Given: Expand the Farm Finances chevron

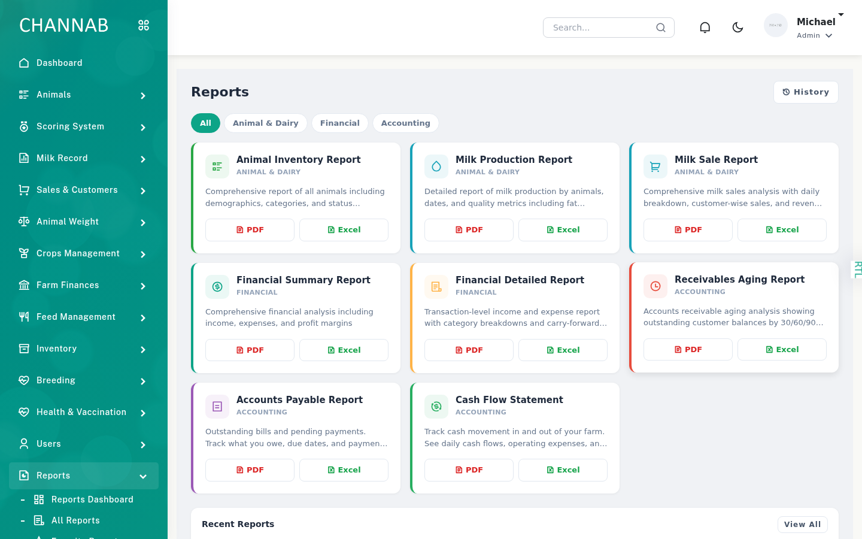Looking at the screenshot, I should 143,286.
